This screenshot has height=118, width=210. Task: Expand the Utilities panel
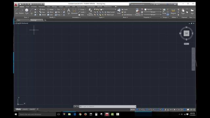tap(175, 17)
